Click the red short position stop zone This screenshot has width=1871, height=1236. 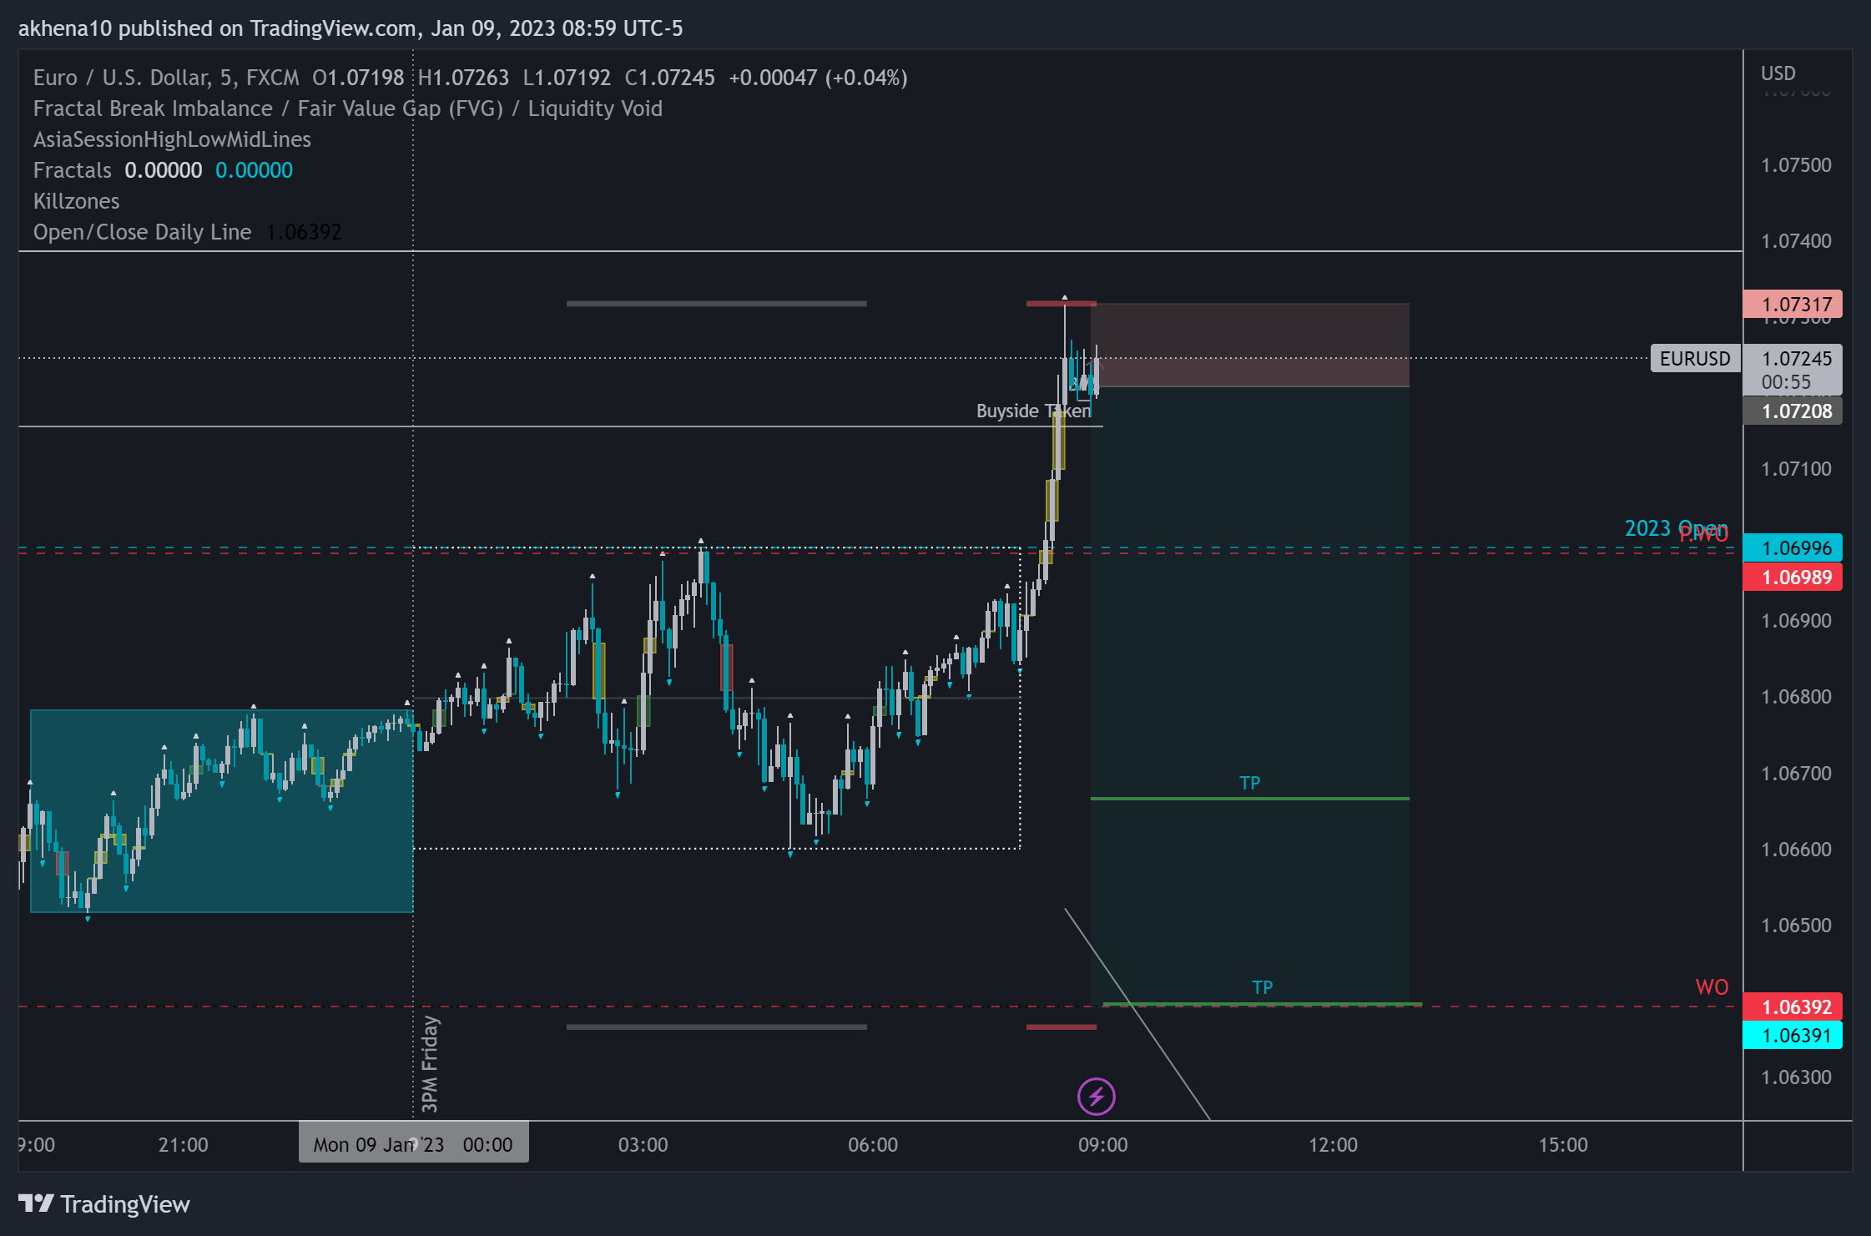[1249, 345]
